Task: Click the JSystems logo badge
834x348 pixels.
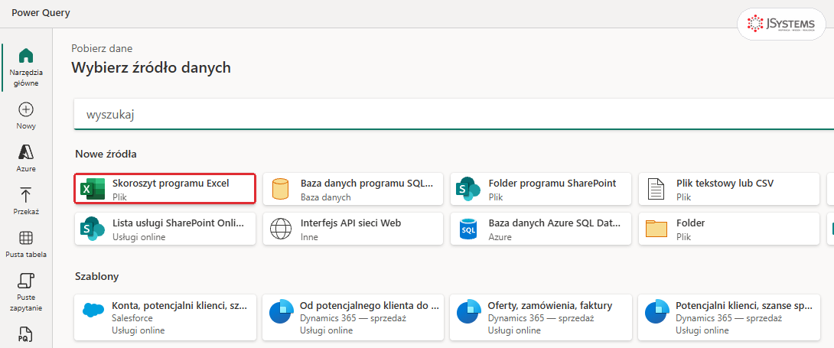Action: [780, 24]
